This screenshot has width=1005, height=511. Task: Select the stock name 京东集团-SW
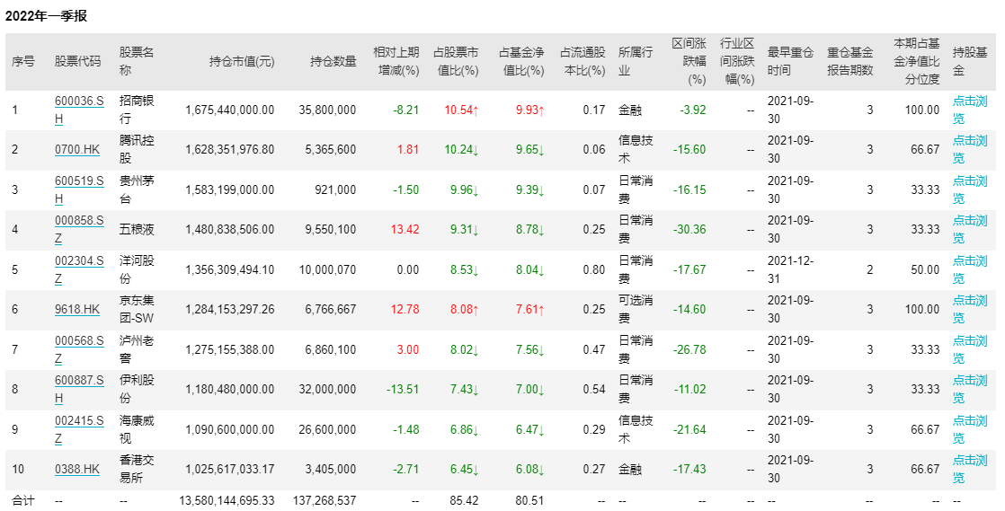click(x=137, y=309)
